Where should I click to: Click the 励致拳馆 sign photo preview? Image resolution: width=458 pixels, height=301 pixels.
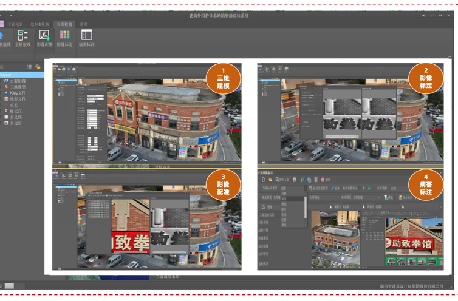[x=414, y=237]
